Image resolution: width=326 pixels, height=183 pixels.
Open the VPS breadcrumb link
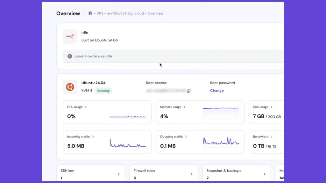coord(100,13)
